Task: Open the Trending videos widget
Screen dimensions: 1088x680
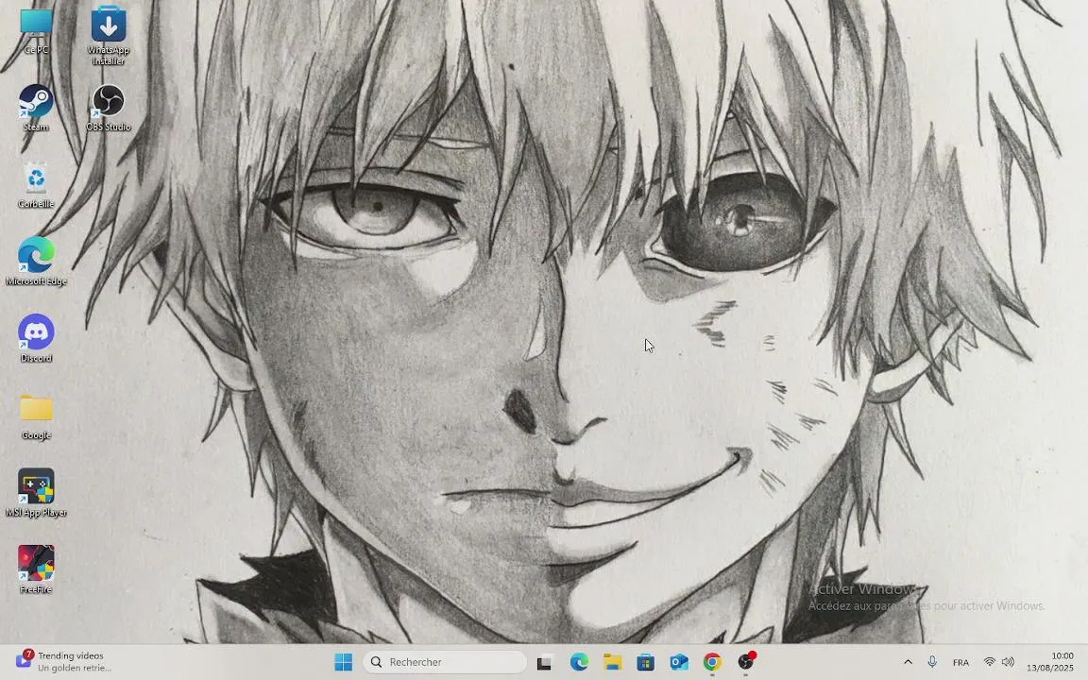Action: point(64,661)
